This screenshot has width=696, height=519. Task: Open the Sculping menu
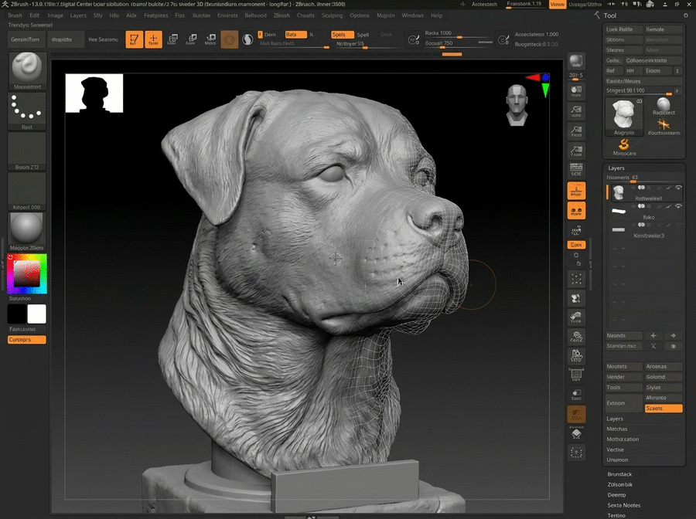coord(332,15)
